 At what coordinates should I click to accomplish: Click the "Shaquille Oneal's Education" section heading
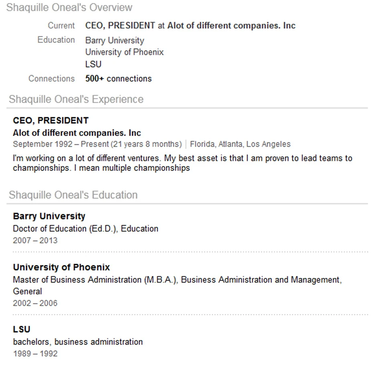click(73, 195)
